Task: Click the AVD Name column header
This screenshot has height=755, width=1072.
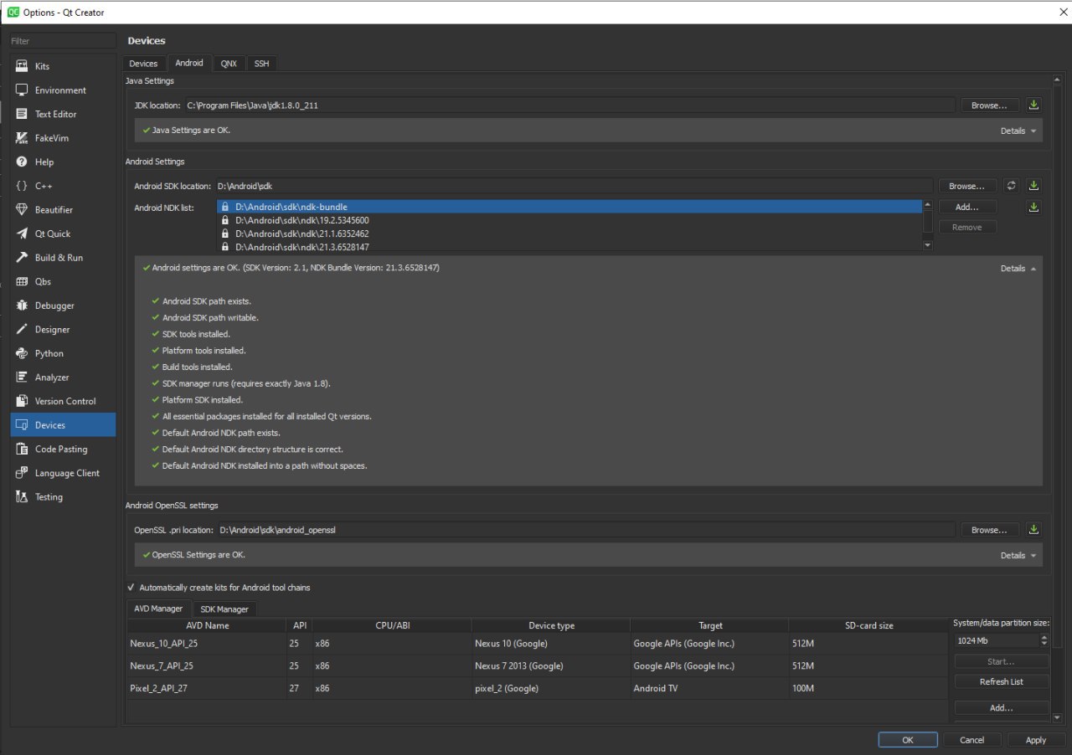Action: point(207,625)
